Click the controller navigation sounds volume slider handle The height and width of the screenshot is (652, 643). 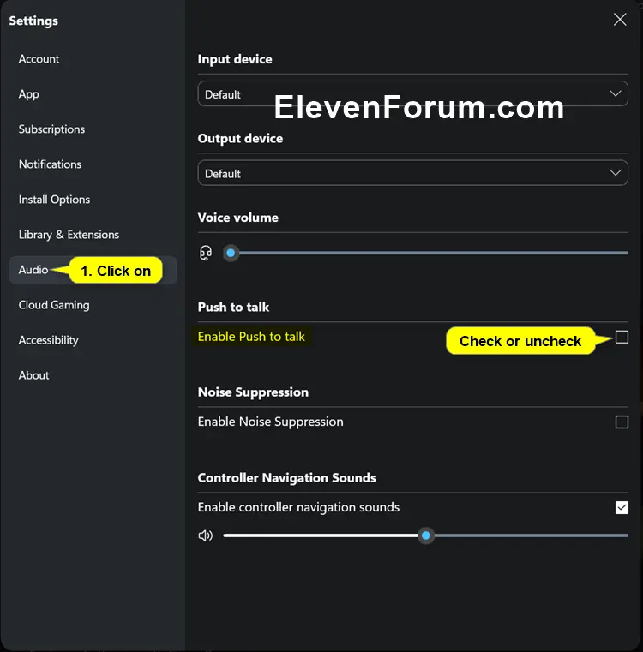[426, 535]
